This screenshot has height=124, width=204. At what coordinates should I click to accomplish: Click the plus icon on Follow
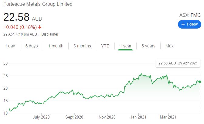point(183,24)
